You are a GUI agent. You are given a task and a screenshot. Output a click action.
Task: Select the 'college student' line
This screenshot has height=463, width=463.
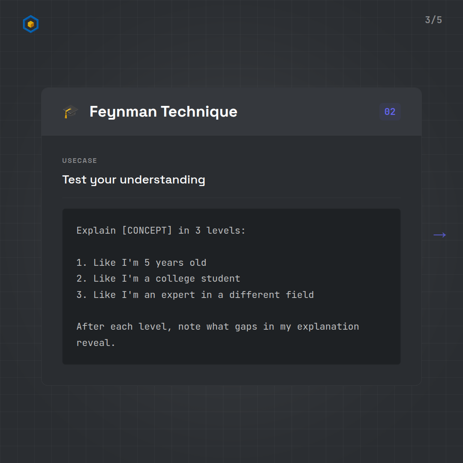[x=167, y=279]
